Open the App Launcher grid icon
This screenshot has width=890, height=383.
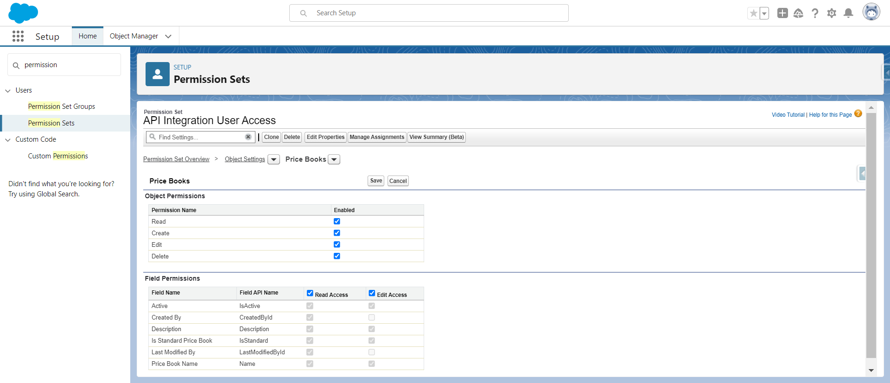click(x=18, y=36)
